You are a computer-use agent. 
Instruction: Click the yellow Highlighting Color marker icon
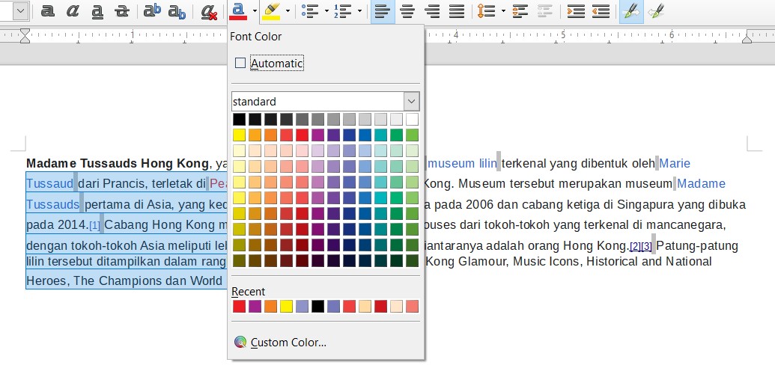271,11
